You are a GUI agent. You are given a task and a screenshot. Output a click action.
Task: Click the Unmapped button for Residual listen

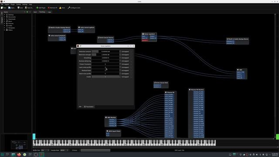[125, 71]
